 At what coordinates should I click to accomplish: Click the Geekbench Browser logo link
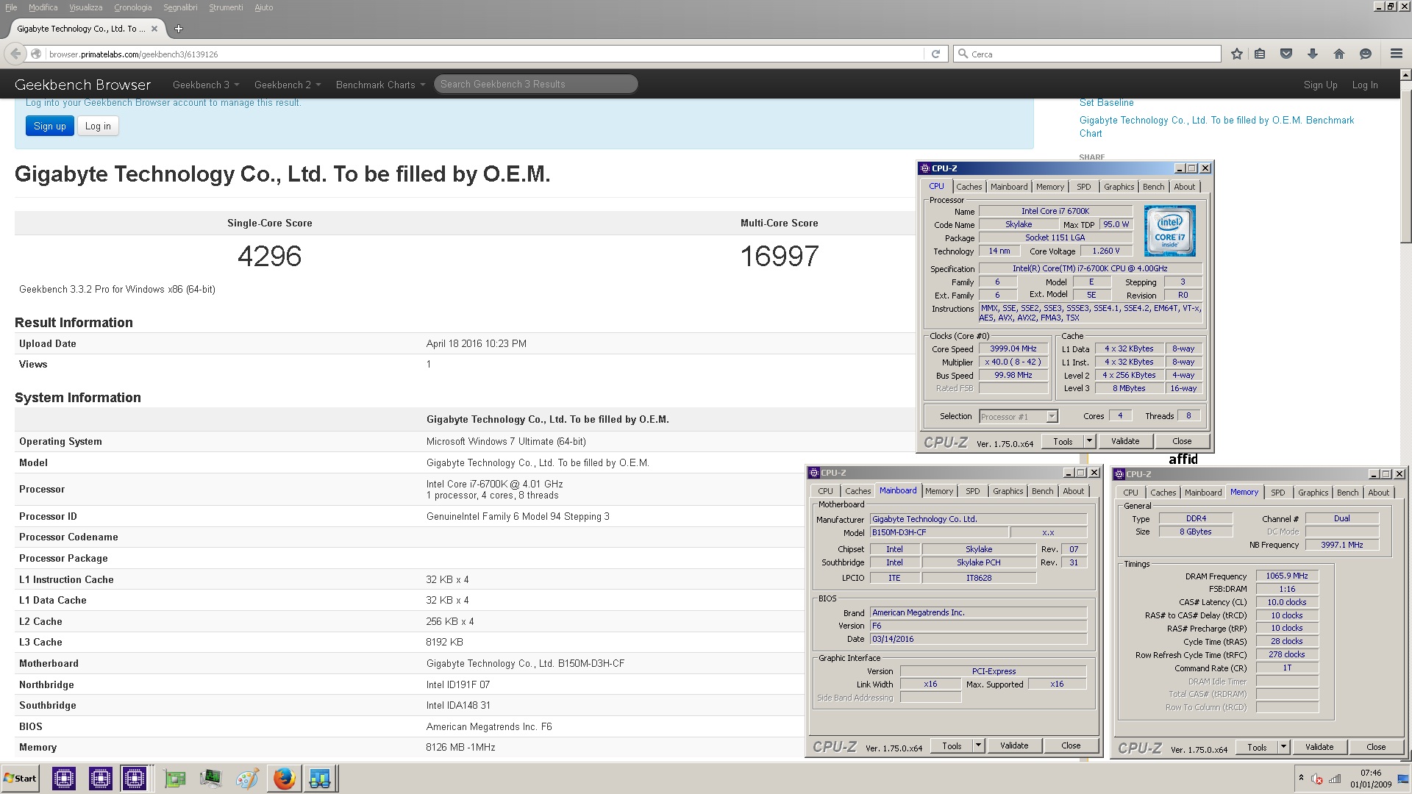(82, 85)
